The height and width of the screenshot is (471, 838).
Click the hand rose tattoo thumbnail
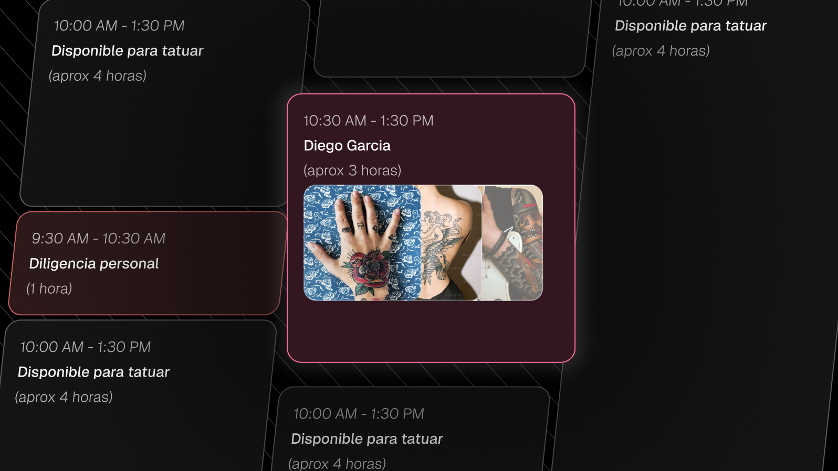coord(362,243)
